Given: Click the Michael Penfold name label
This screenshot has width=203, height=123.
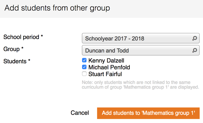Looking at the screenshot, I should pos(109,67).
